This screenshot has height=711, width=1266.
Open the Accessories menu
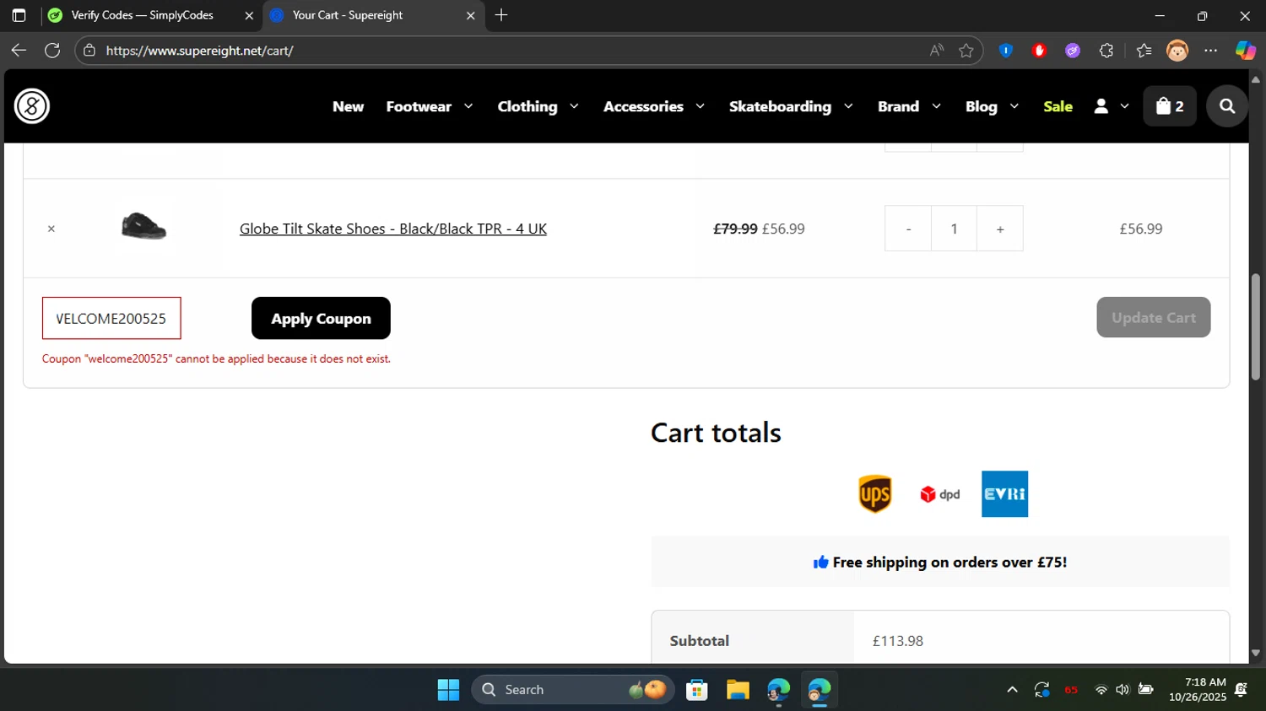tap(643, 106)
